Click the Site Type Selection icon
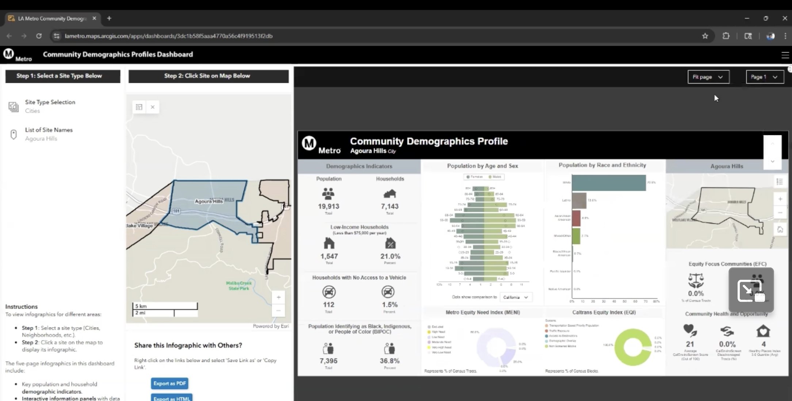The width and height of the screenshot is (792, 401). pos(14,107)
